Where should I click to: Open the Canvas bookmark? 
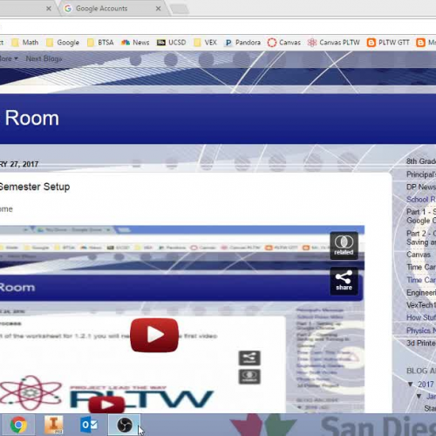point(284,43)
